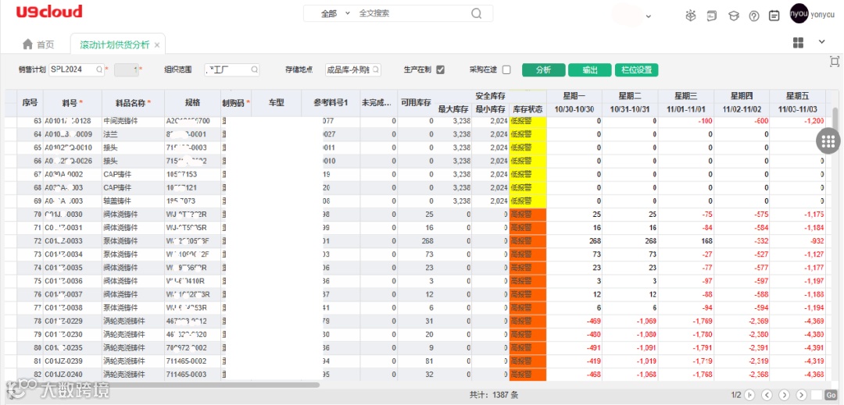Switch to the 首页 tab
This screenshot has height=405, width=844.
coord(38,44)
